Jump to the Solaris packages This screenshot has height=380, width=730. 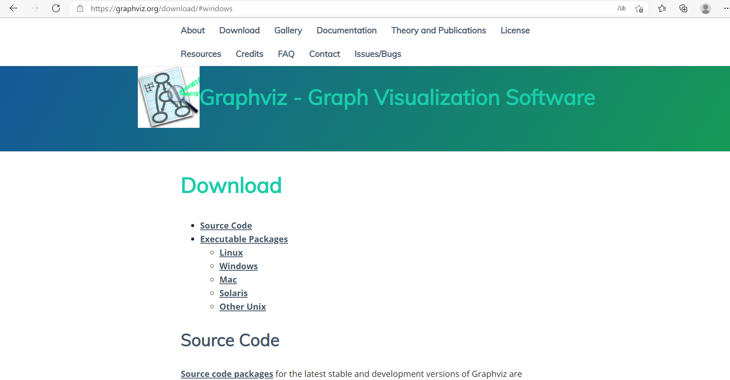point(234,293)
